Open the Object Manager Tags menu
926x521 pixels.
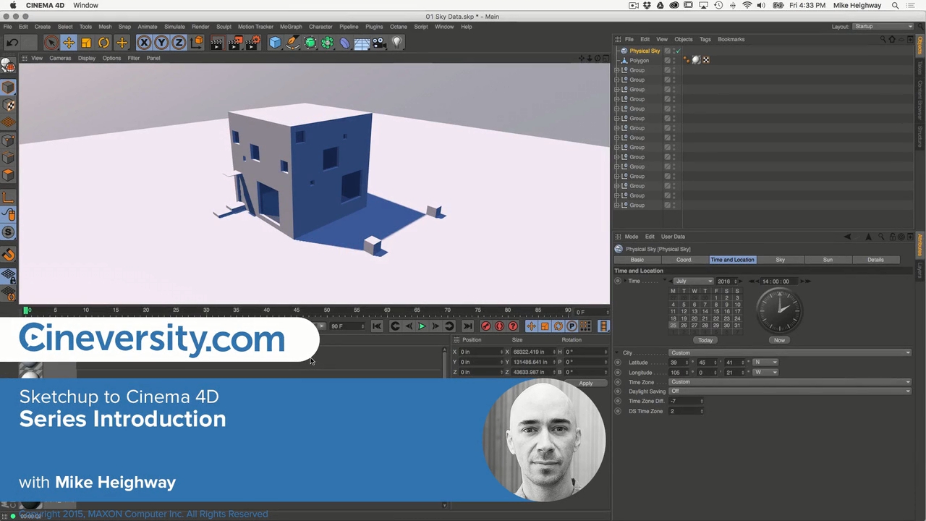705,39
